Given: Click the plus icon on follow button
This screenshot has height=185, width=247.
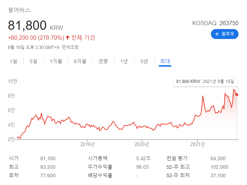Looking at the screenshot, I should 217,34.
